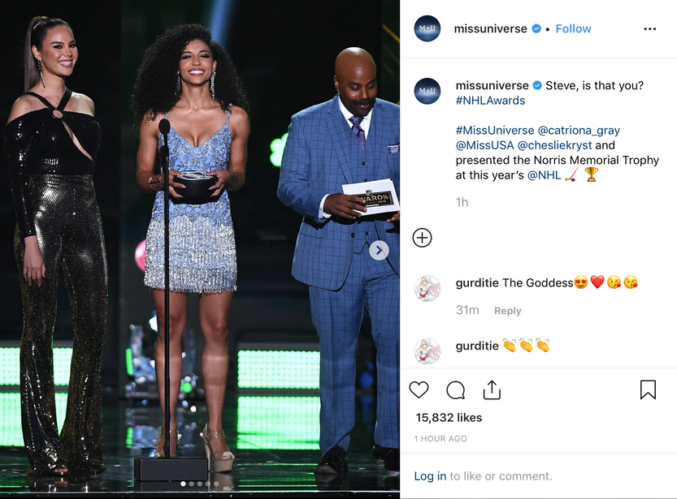Visit the @chesliekryst profile link

point(554,145)
